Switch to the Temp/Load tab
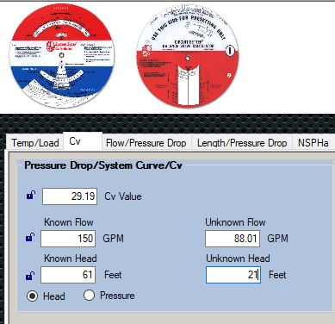 [35, 143]
